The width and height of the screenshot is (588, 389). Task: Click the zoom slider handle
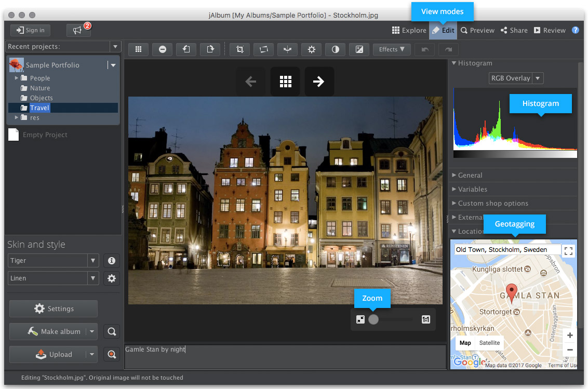click(373, 319)
